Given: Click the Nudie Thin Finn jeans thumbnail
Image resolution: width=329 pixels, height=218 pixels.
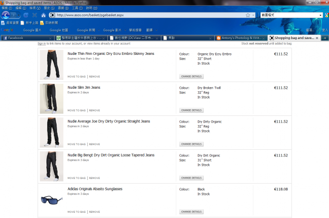Looking at the screenshot, I should click(x=51, y=65).
